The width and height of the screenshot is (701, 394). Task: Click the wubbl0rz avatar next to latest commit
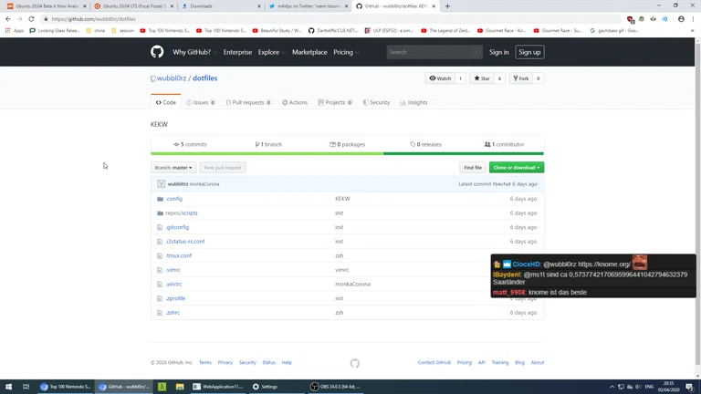tap(162, 184)
